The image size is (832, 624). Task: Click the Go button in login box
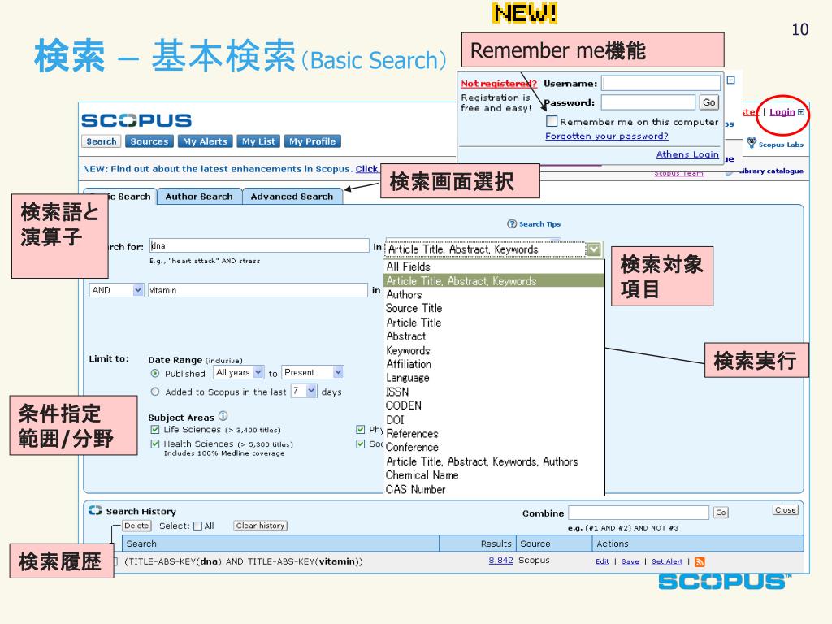pyautogui.click(x=708, y=102)
